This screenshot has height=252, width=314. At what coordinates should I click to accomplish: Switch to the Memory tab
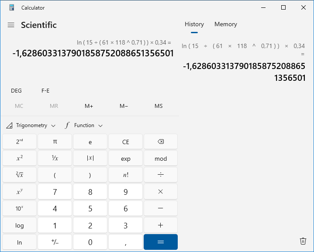coord(225,24)
